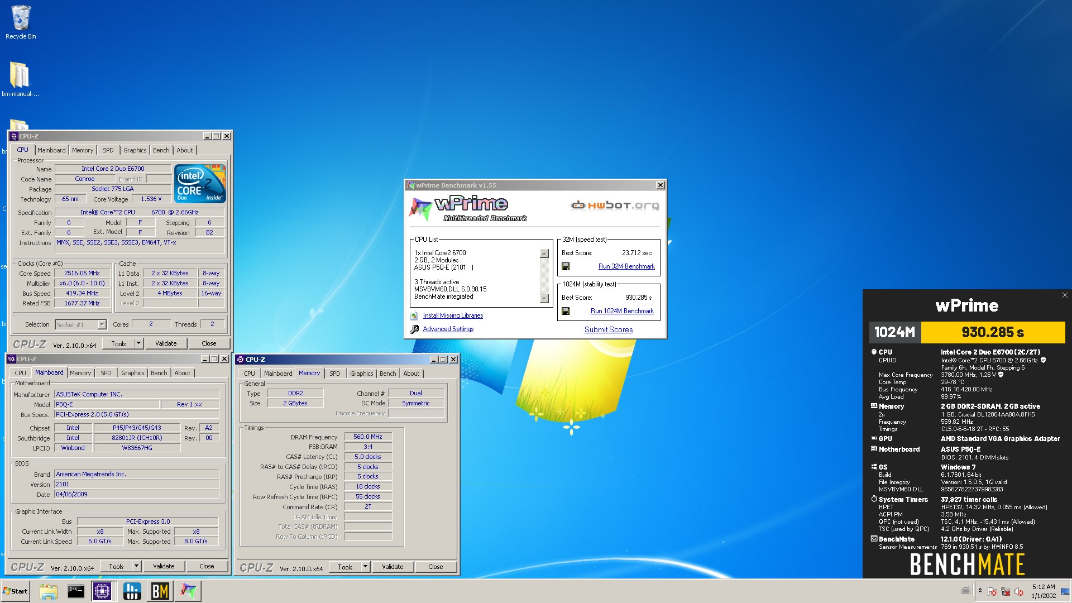
Task: Run the 1024M Benchmark link
Action: coord(622,312)
